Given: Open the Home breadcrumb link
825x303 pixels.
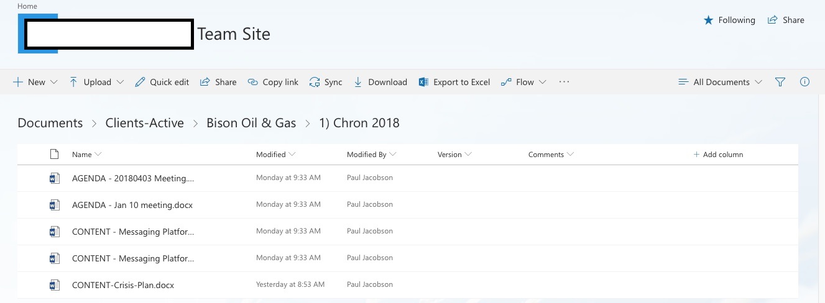Looking at the screenshot, I should [x=27, y=6].
